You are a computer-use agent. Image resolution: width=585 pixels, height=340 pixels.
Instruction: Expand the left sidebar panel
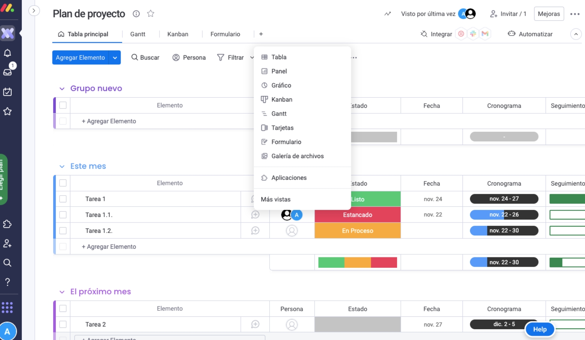tap(34, 10)
